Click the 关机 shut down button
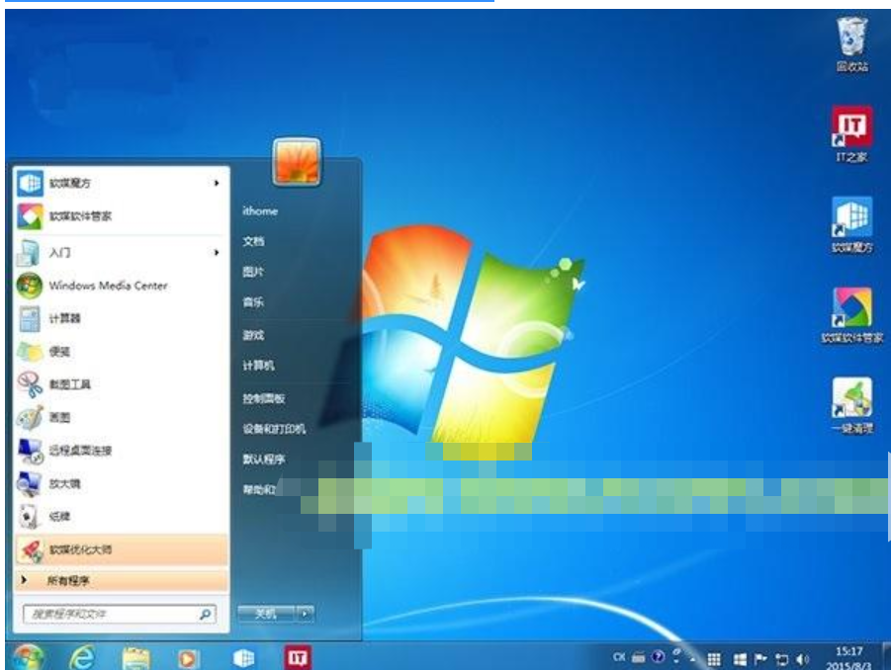Screen dimensions: 891x670 [x=266, y=614]
